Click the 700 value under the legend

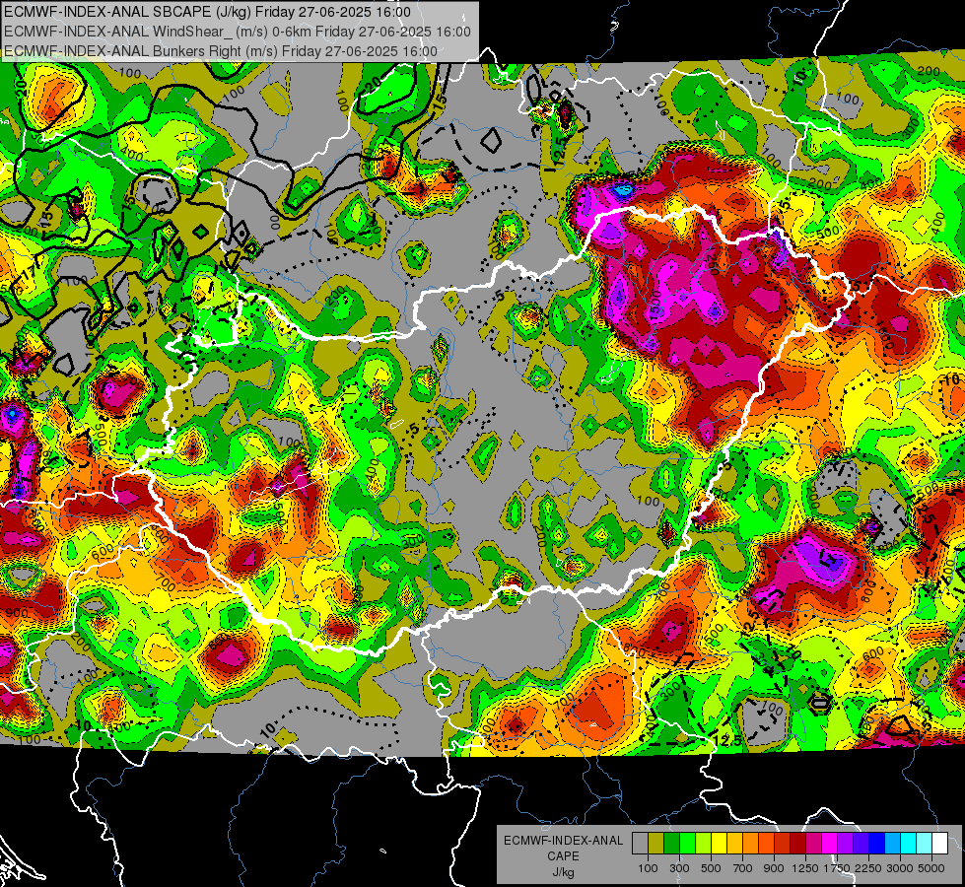point(743,868)
